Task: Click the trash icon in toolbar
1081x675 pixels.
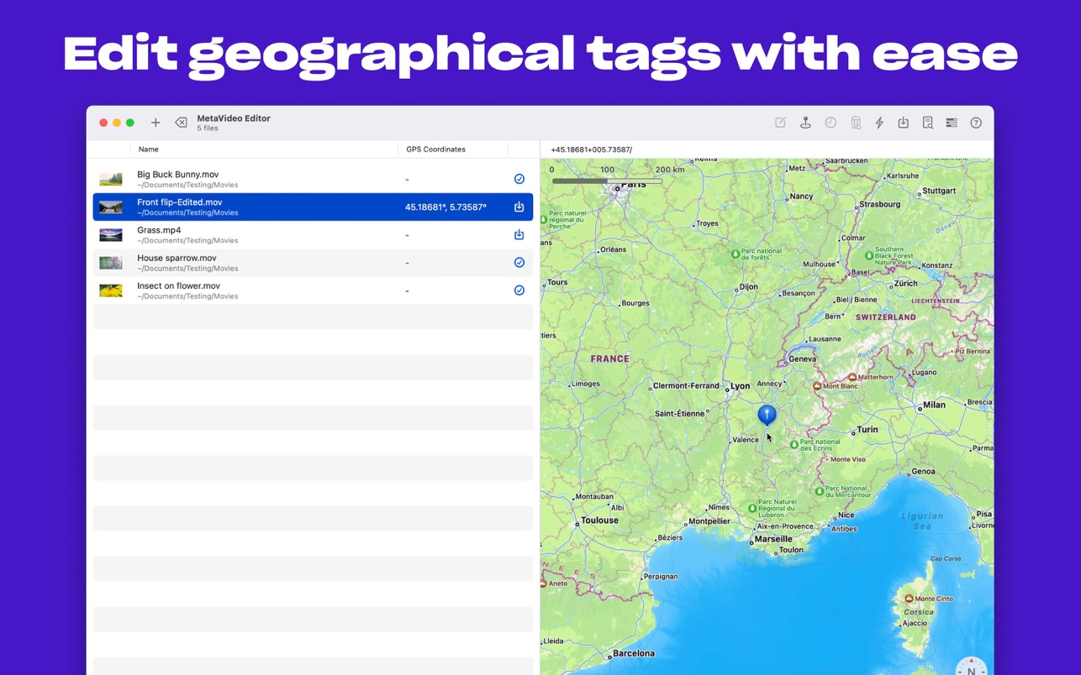Action: tap(856, 123)
